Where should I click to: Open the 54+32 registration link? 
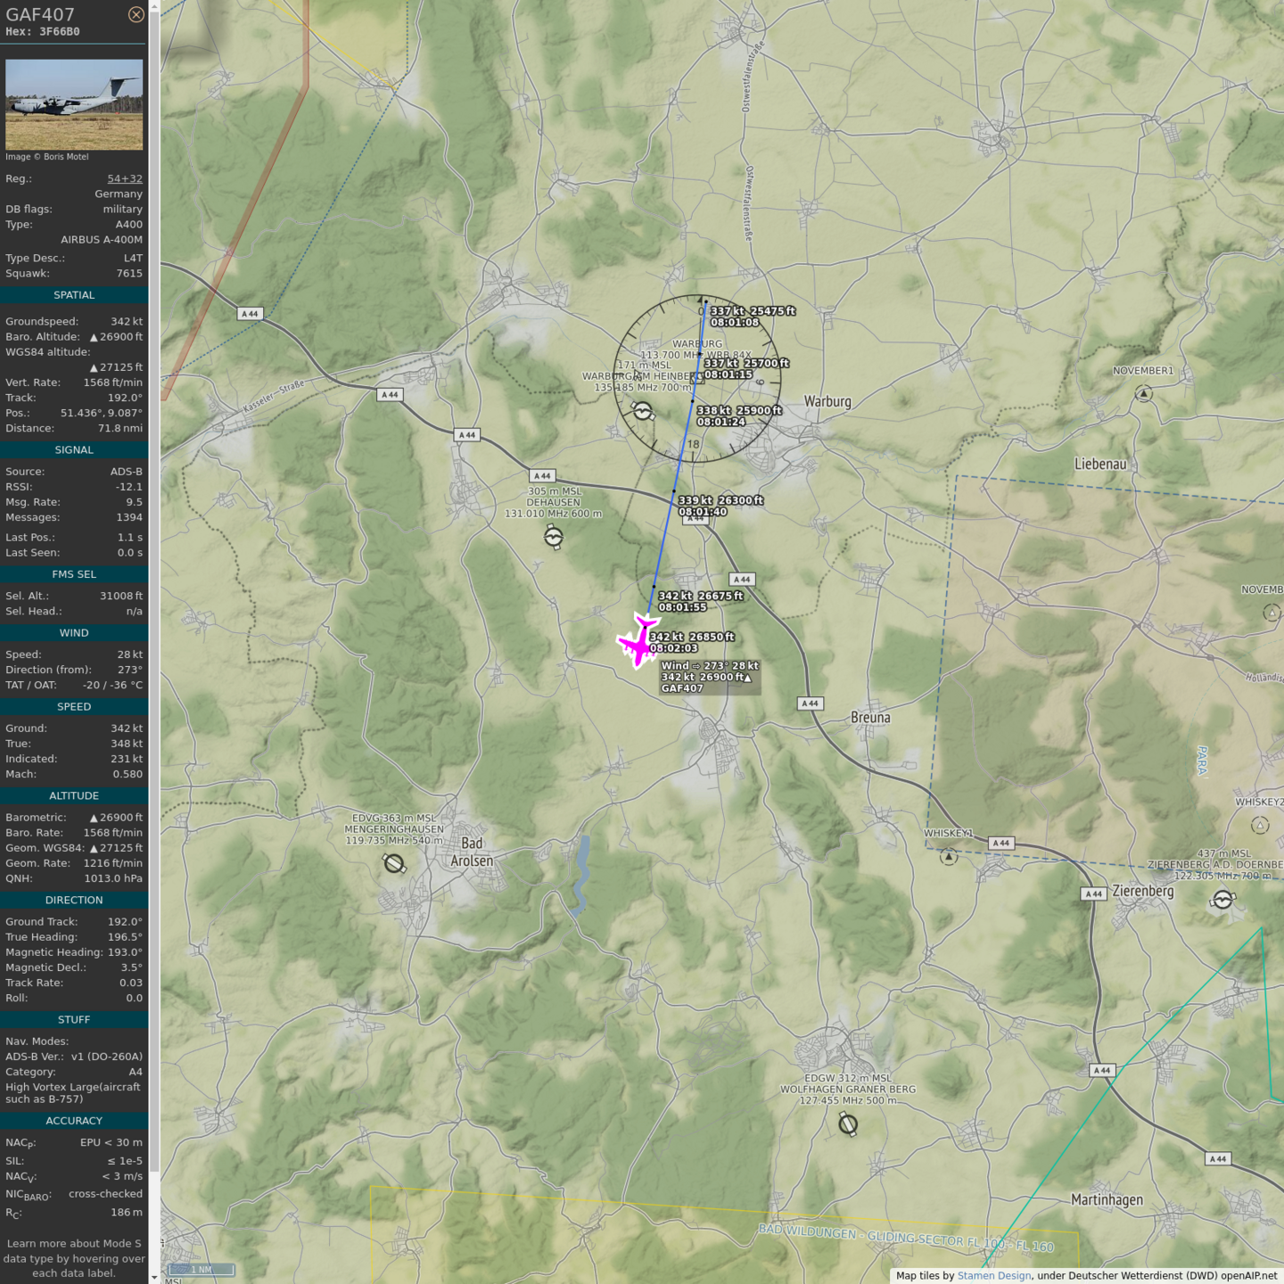[125, 178]
